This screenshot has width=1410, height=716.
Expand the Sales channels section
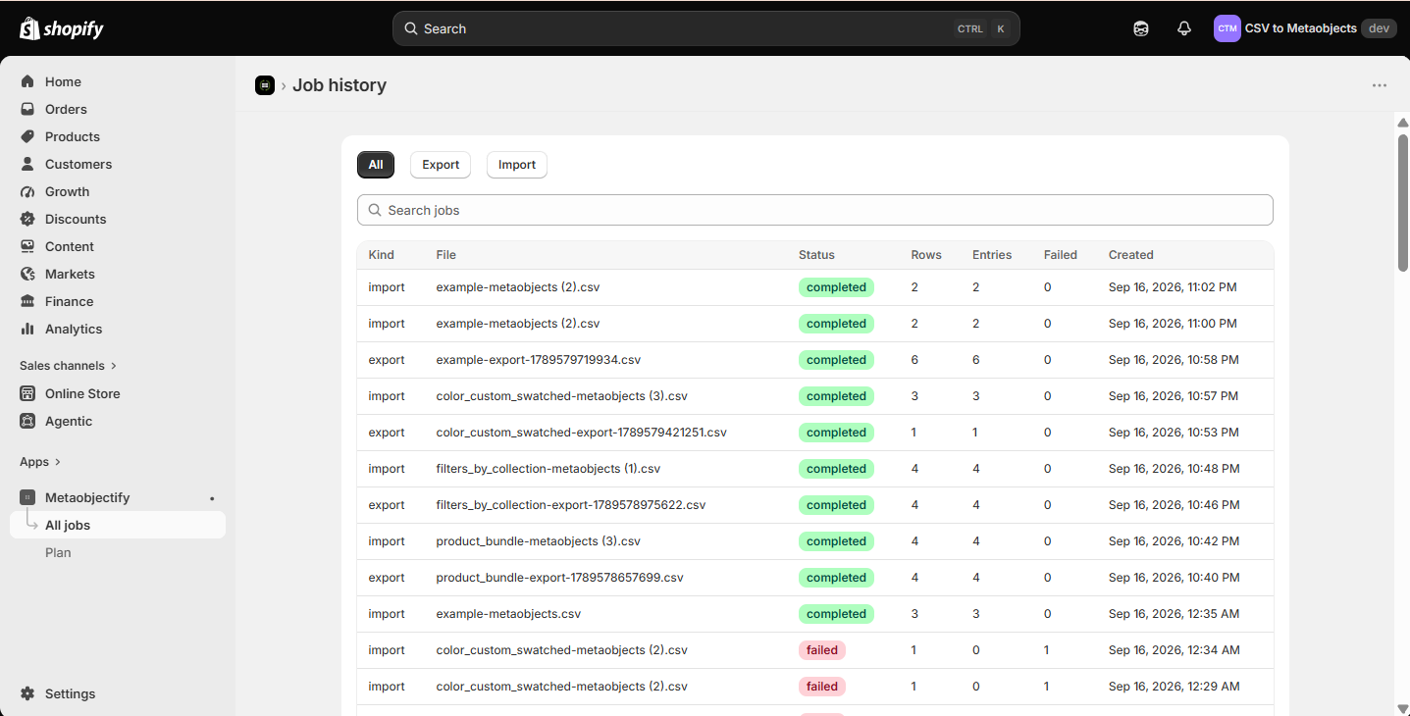tap(68, 366)
